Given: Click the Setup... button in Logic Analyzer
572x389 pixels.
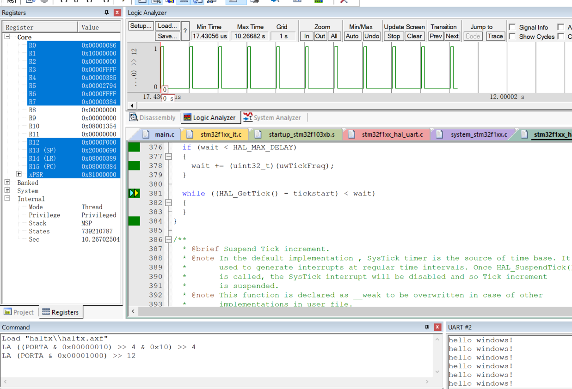Looking at the screenshot, I should click(141, 26).
